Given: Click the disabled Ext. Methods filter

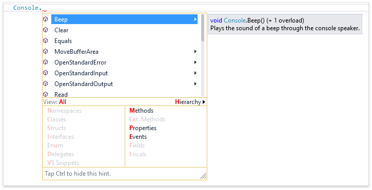Looking at the screenshot, I should tap(147, 119).
